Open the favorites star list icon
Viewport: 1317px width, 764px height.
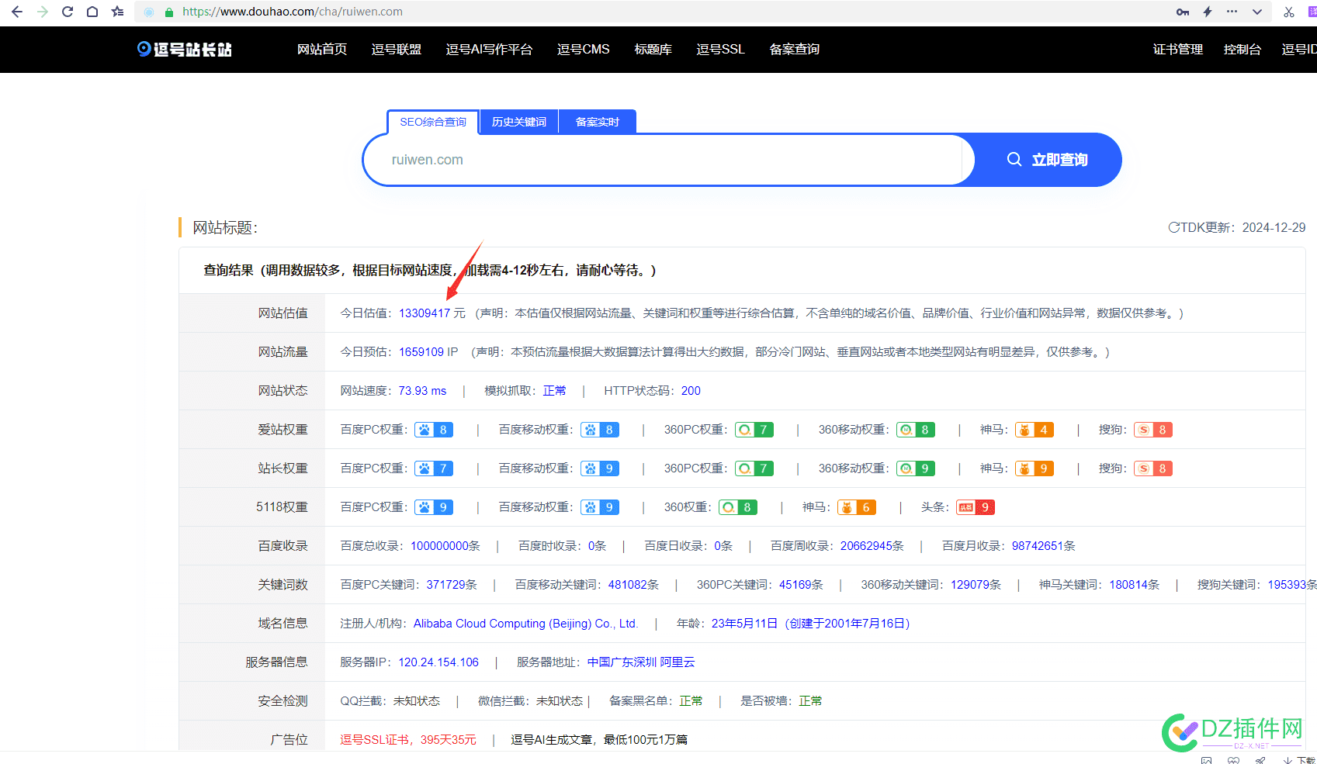coord(117,12)
